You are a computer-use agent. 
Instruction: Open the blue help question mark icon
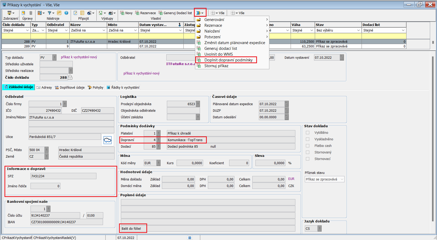click(x=66, y=13)
